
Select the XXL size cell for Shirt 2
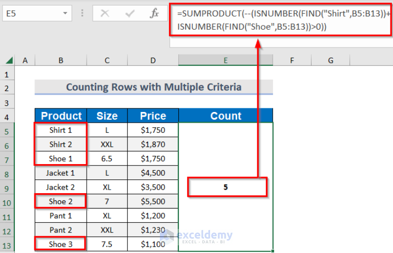pyautogui.click(x=107, y=145)
